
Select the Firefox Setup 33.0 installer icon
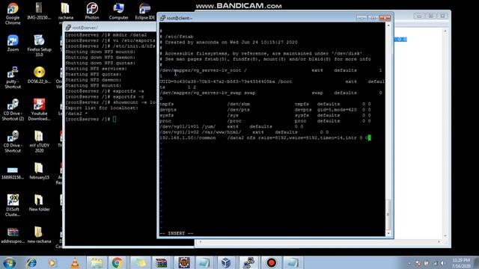coord(39,46)
